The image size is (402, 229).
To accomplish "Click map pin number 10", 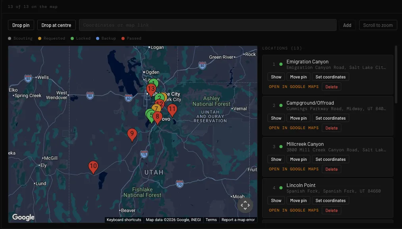I will pyautogui.click(x=93, y=167).
